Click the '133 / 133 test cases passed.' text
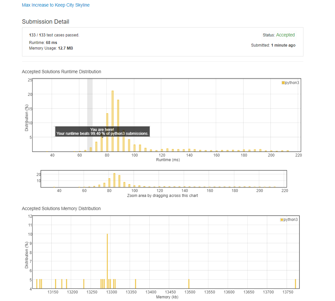The width and height of the screenshot is (335, 301). 54,35
